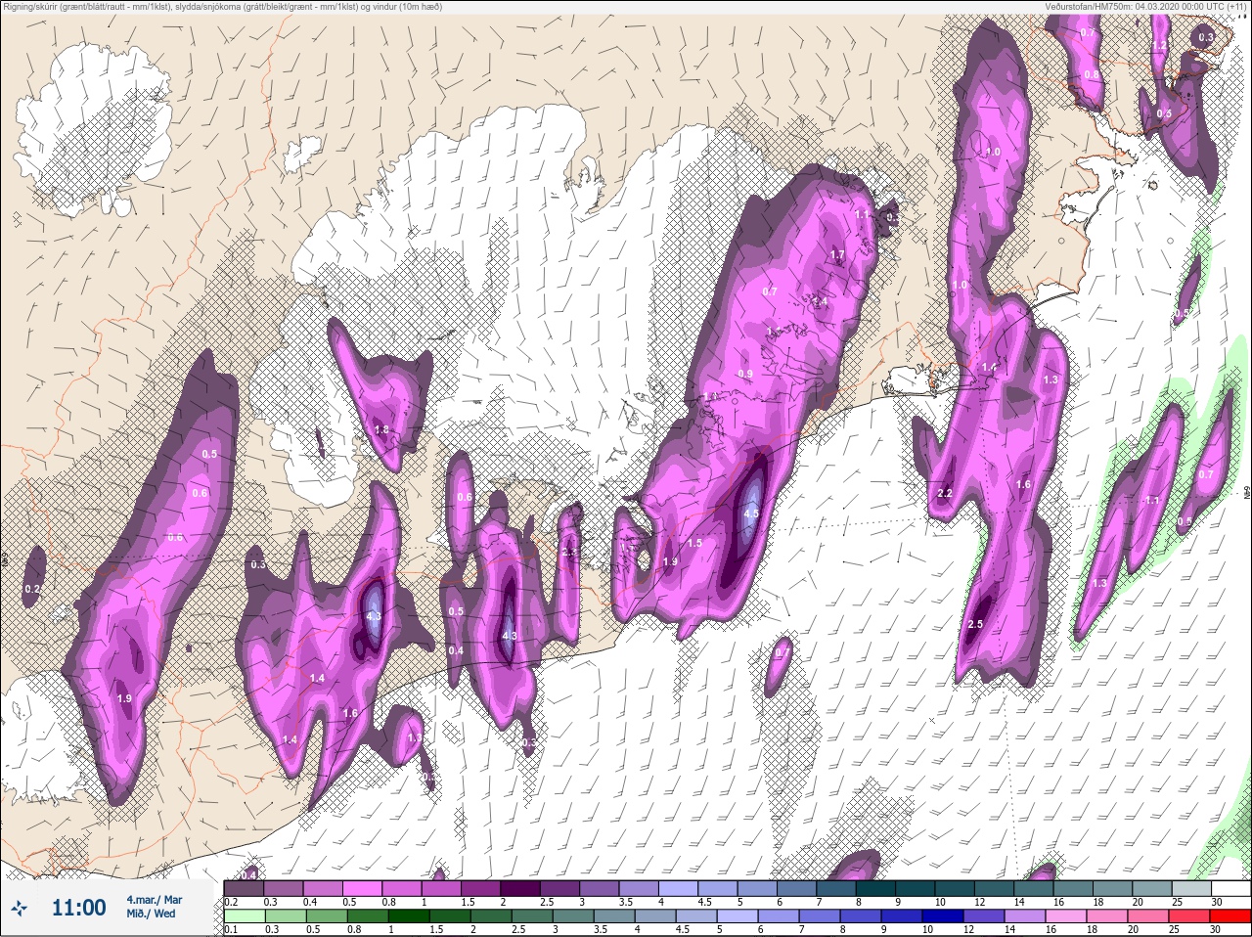Click the weekday text 'Mið./ Wed'
1252x937 pixels.
pos(151,914)
